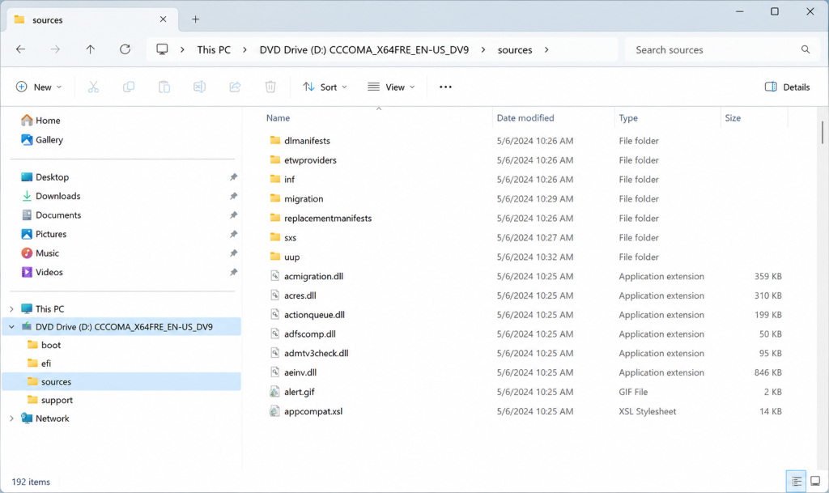829x493 pixels.
Task: Click the pin icon next to Videos
Action: (x=233, y=272)
